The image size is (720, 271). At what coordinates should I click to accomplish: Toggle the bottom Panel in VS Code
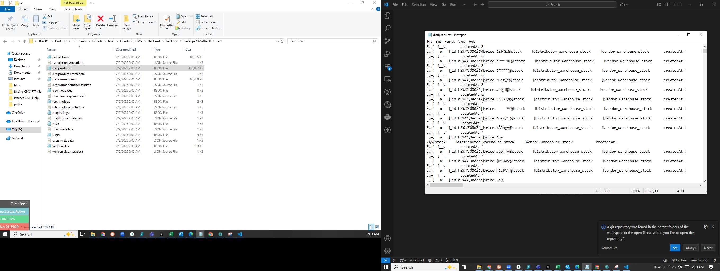(673, 4)
